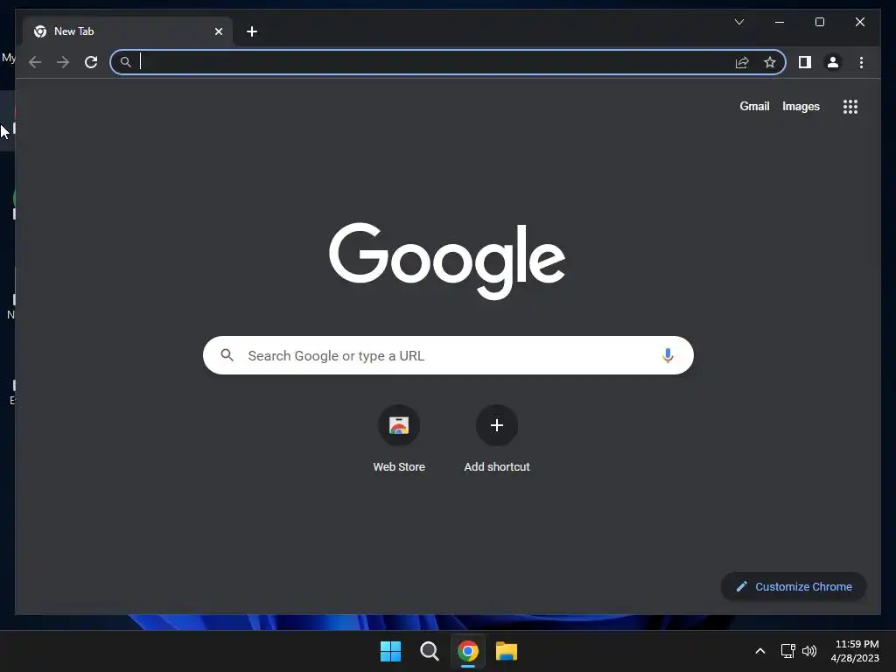Open the Chrome three-dot menu
The image size is (896, 672).
[861, 62]
